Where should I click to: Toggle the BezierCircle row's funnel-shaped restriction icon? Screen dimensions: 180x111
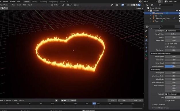(x=179, y=13)
